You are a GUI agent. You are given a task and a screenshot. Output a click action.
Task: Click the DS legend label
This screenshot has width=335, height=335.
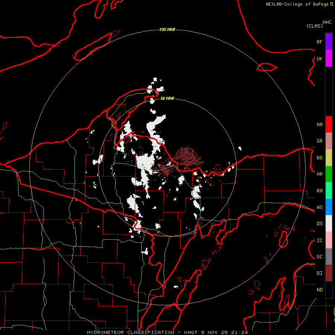[319, 224]
